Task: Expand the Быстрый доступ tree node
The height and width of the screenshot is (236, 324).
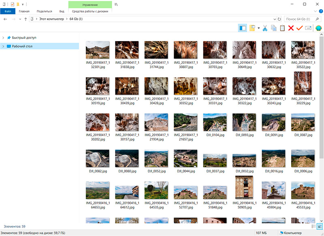Action: (x=3, y=38)
